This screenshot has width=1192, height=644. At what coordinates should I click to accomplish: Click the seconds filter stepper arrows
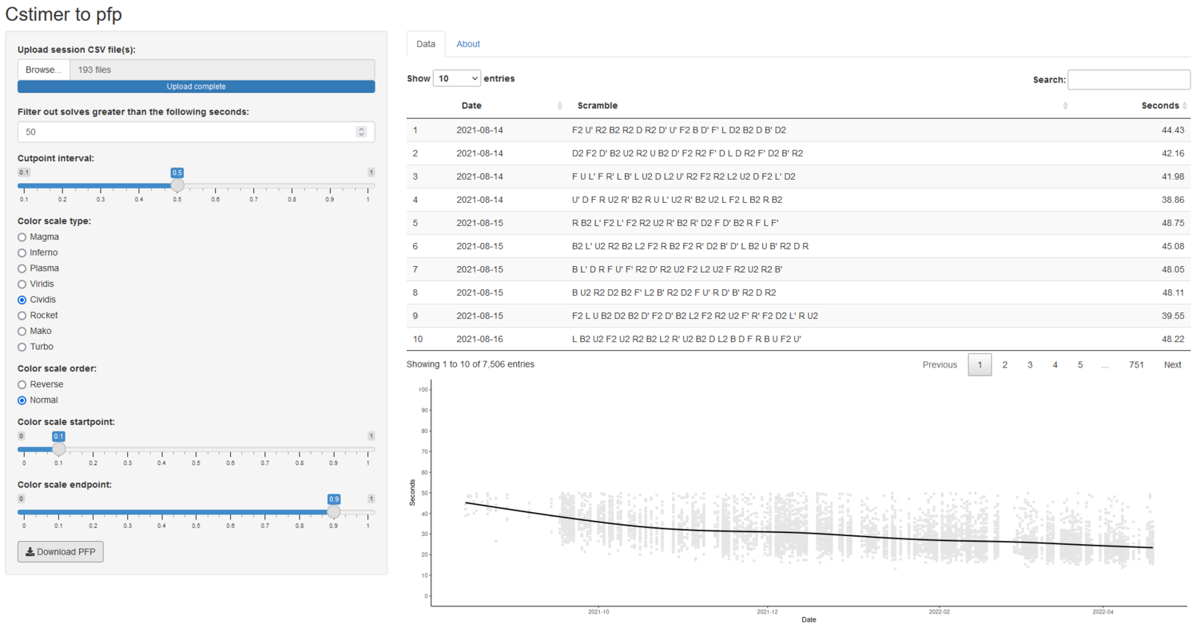[361, 132]
